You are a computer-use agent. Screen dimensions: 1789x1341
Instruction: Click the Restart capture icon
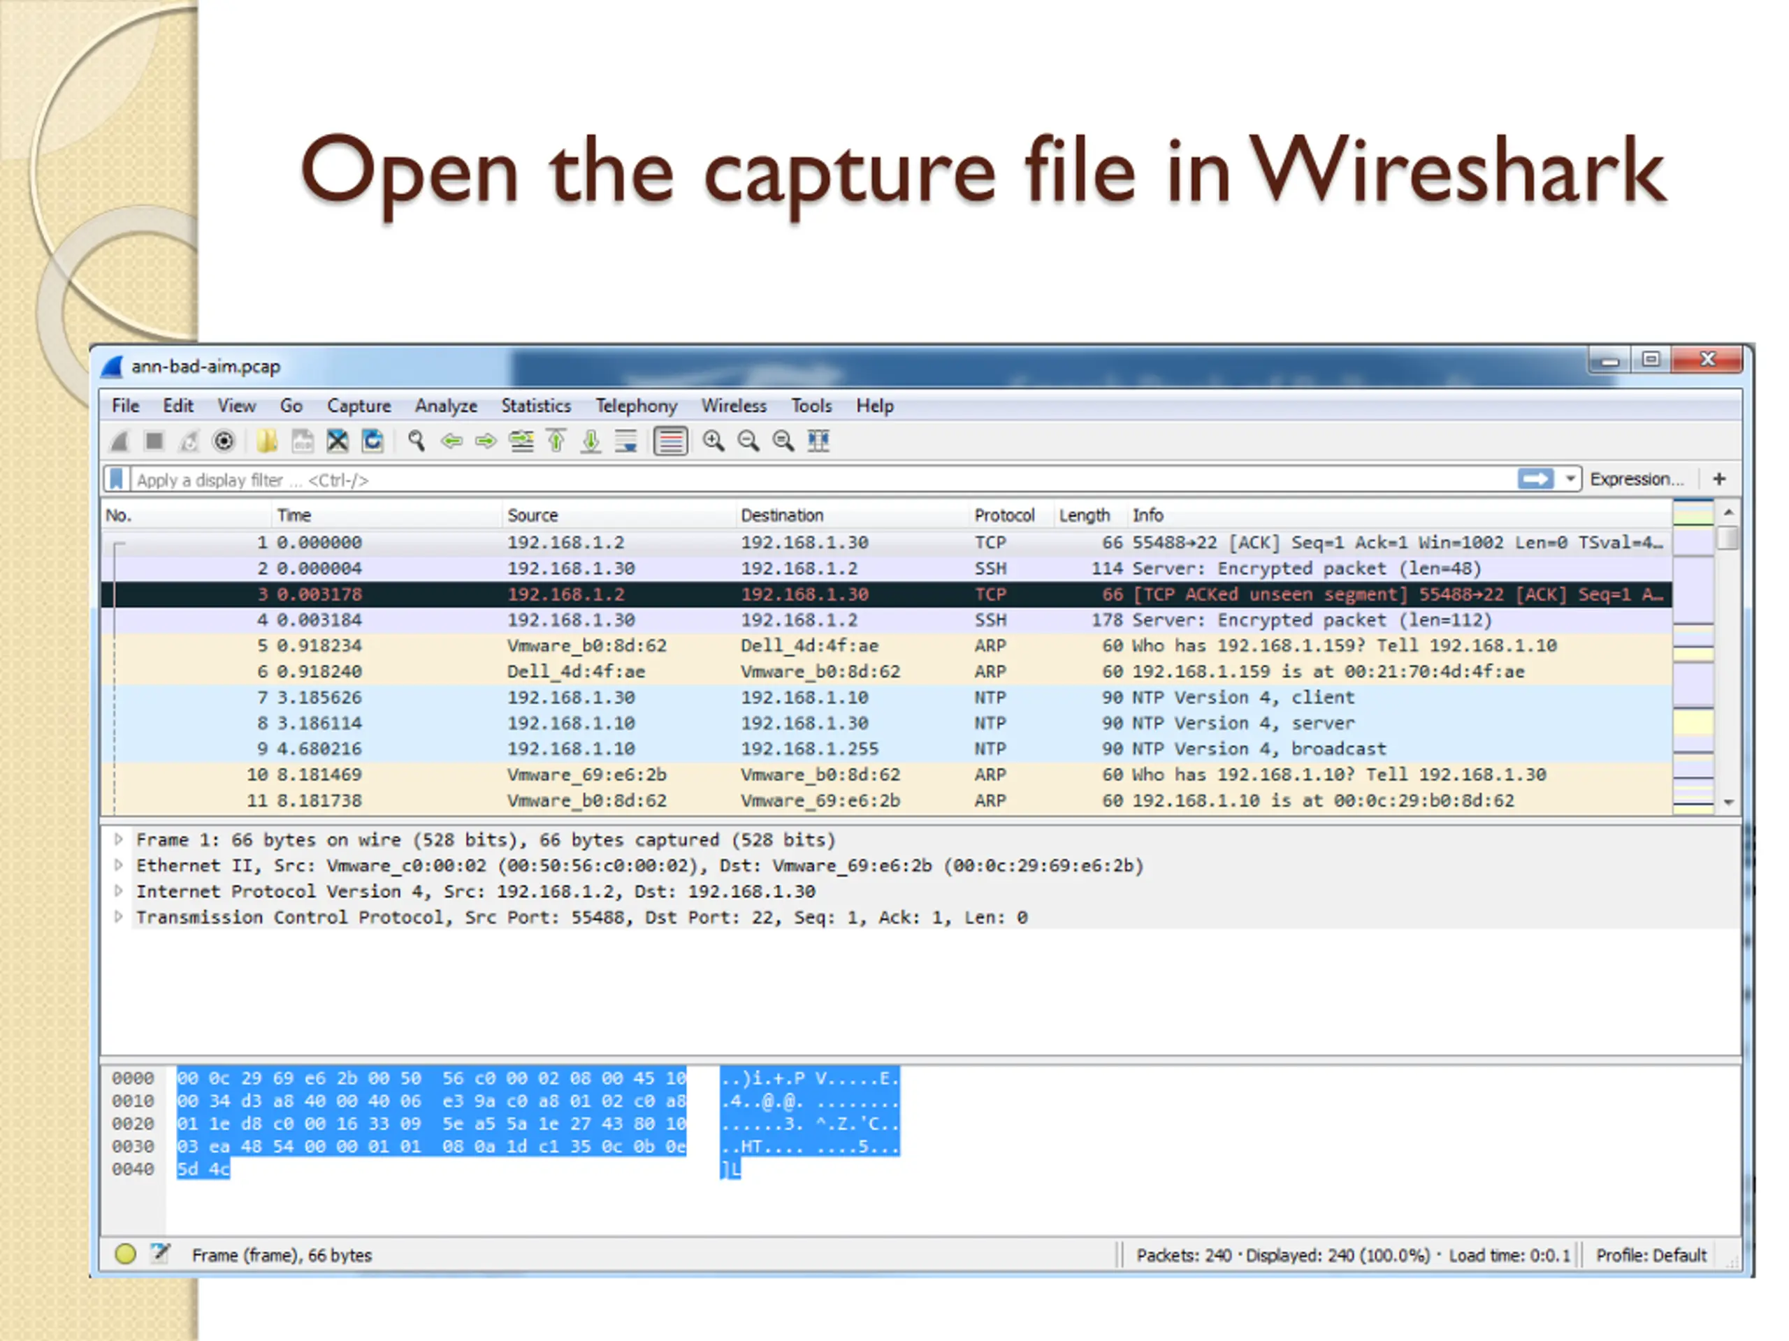click(189, 441)
